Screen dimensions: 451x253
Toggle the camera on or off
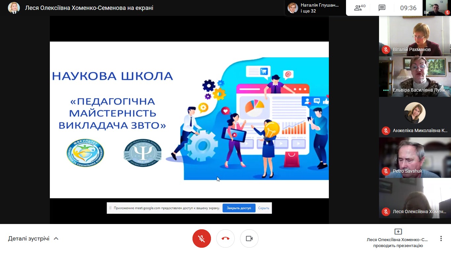click(249, 239)
